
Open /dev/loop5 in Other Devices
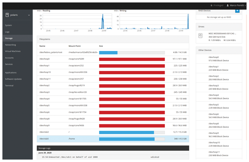[x=219, y=106]
